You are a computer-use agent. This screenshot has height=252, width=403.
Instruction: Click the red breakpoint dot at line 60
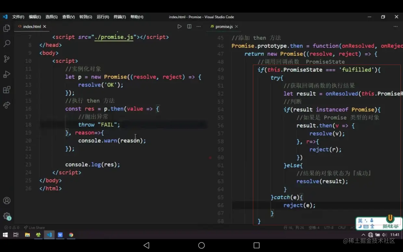211,158
